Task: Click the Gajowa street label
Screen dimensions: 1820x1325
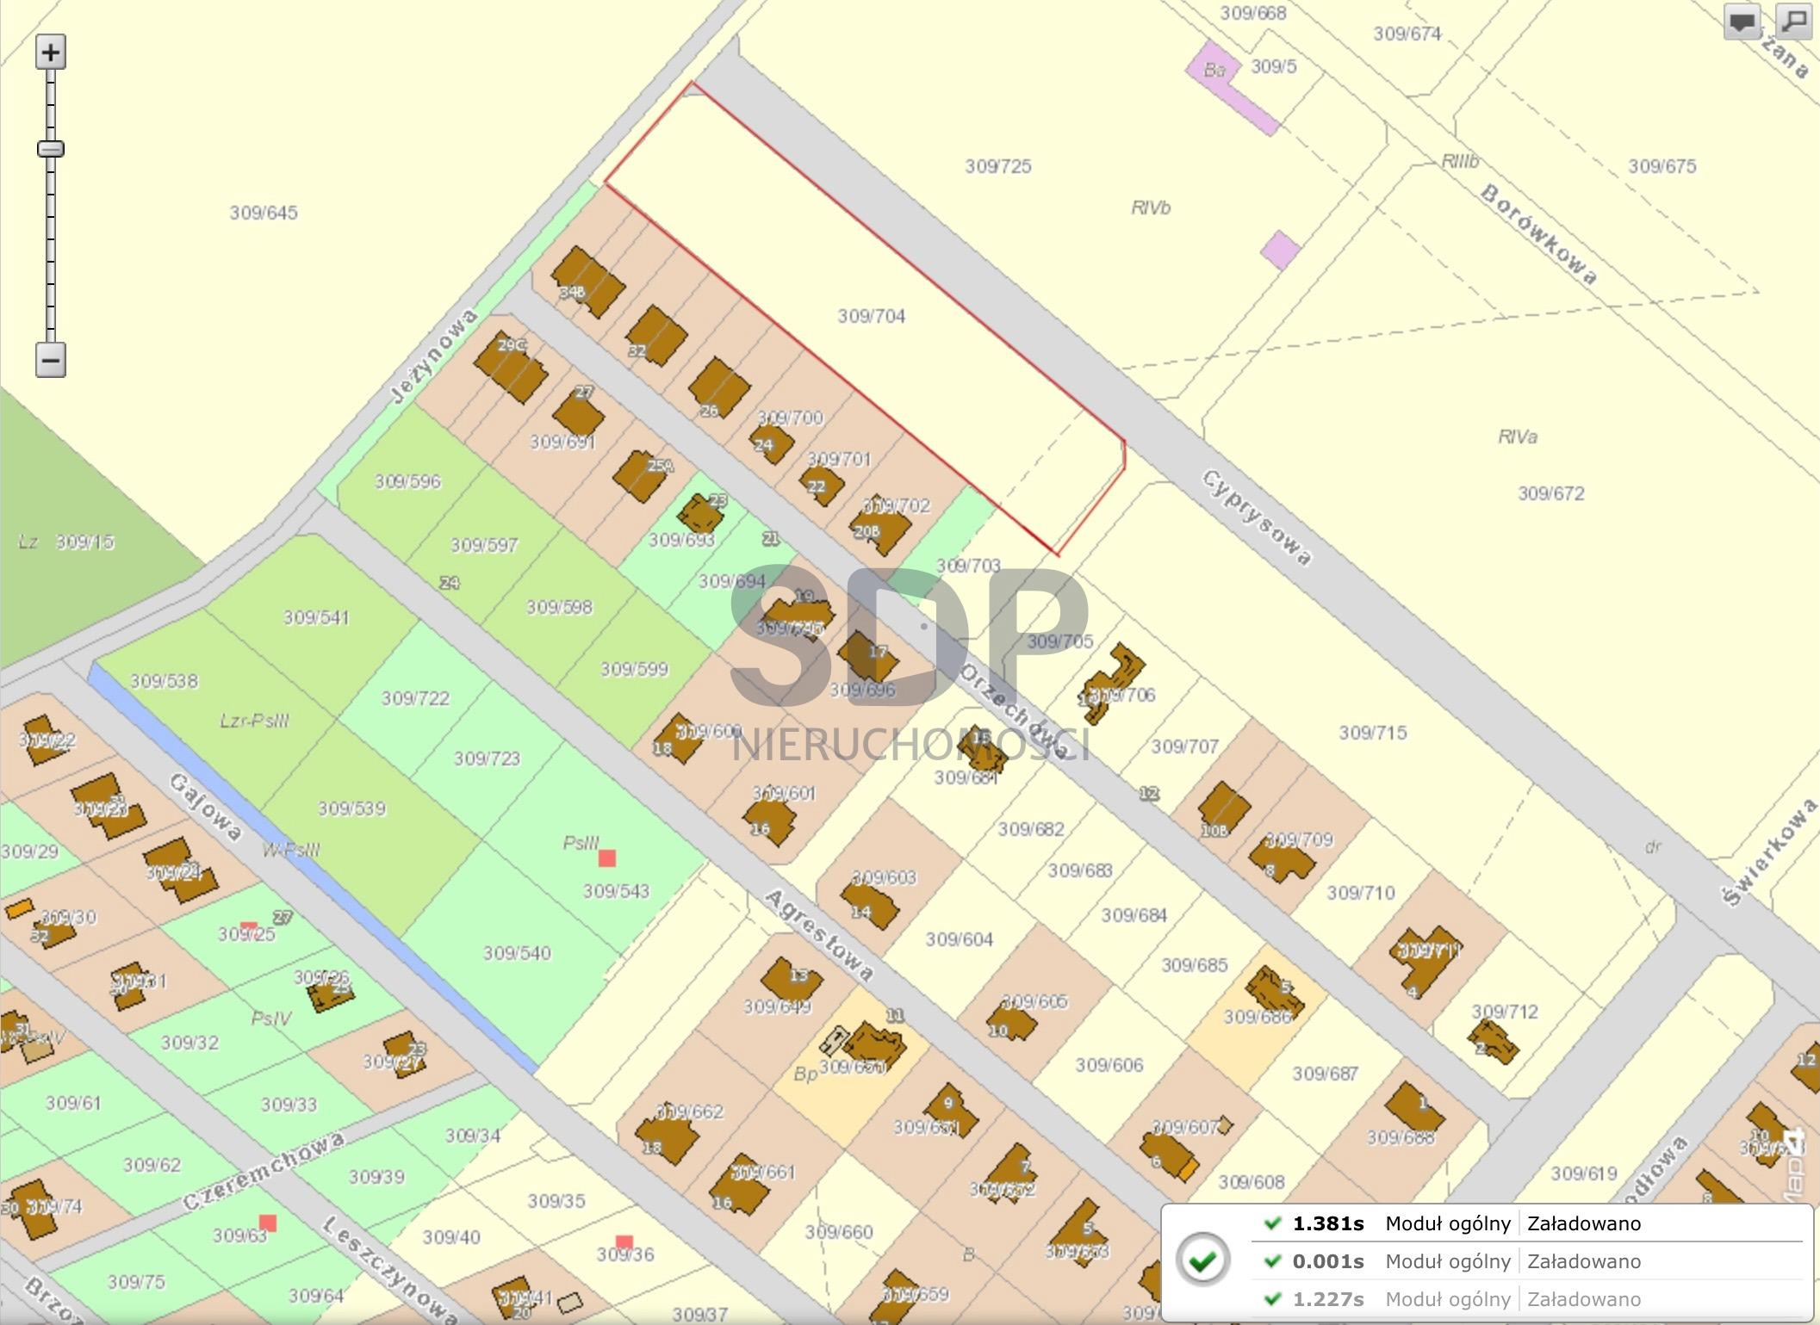Action: click(x=205, y=807)
